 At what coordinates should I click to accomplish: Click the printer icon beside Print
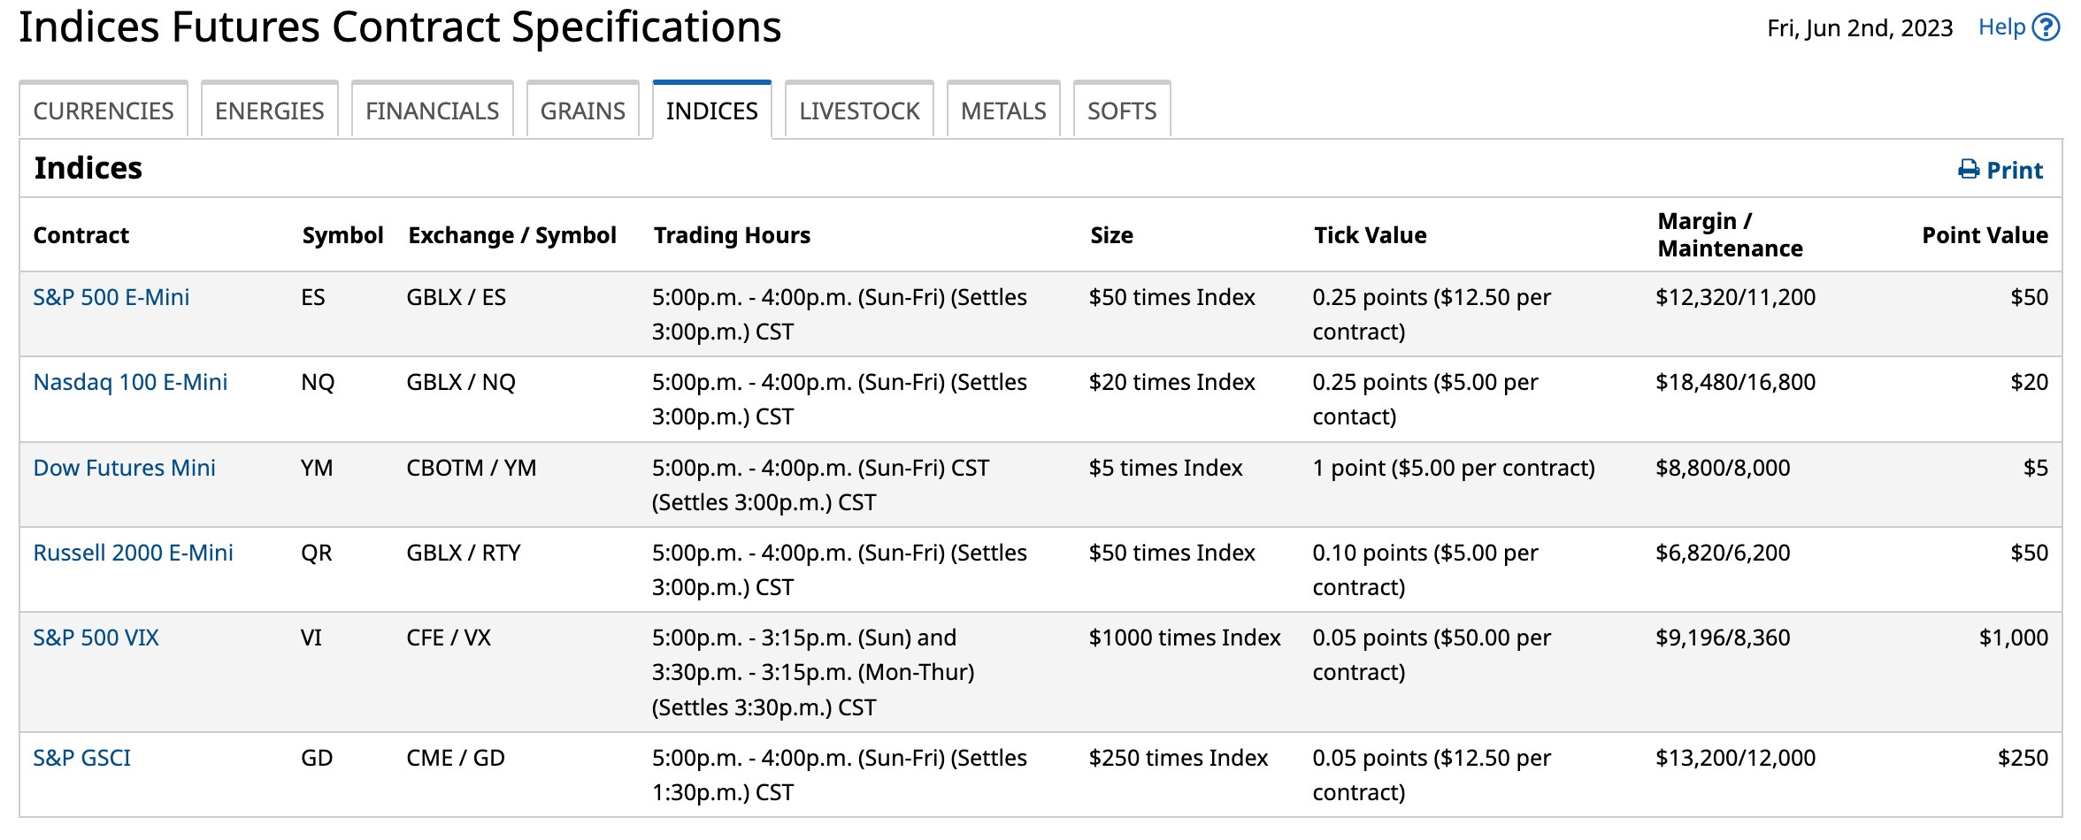1969,170
